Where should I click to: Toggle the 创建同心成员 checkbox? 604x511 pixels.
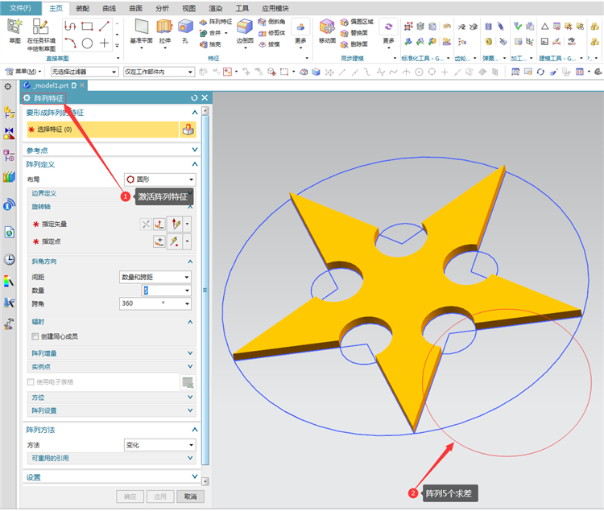35,336
